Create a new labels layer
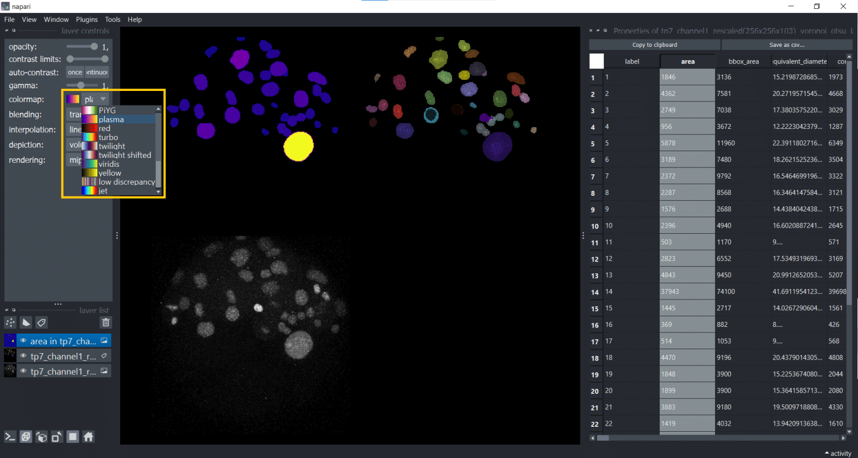The width and height of the screenshot is (858, 458). pyautogui.click(x=41, y=322)
